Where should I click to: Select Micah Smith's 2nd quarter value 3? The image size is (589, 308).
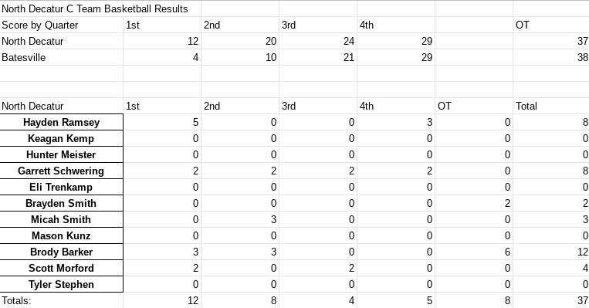tap(240, 219)
